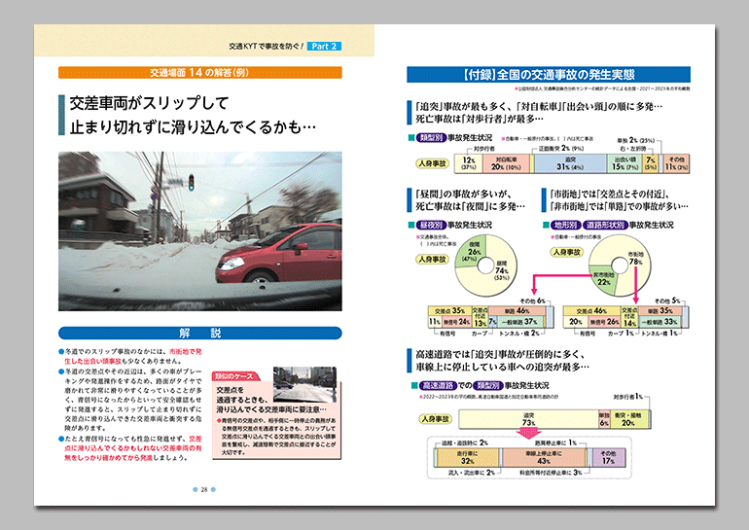
Task: Open the small snowy road photo in similar case box
Action: point(304,384)
